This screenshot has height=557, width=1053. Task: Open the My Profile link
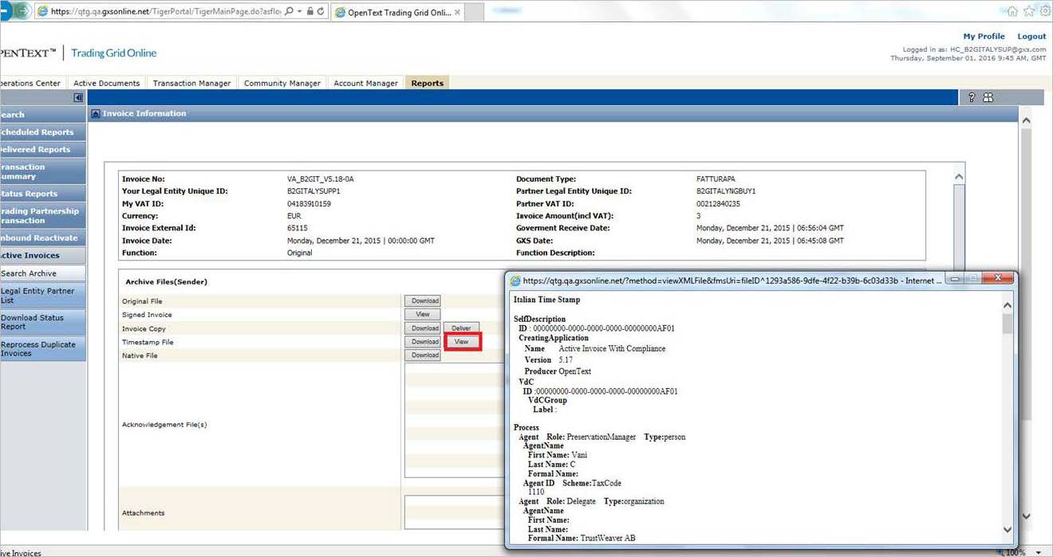984,37
